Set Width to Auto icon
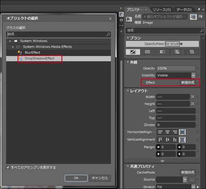206x189 pixels. 193,97
